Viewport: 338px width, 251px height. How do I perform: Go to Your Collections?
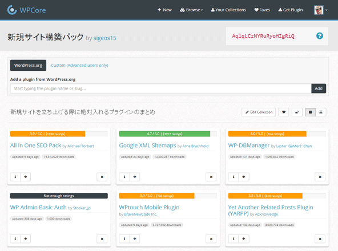(228, 10)
